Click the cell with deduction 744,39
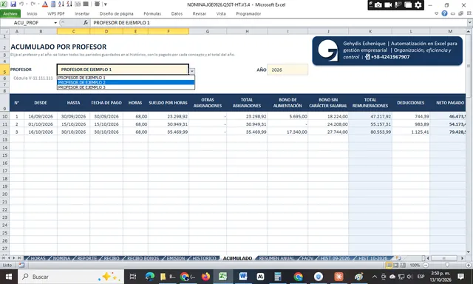This screenshot has width=473, height=284. tap(411, 116)
